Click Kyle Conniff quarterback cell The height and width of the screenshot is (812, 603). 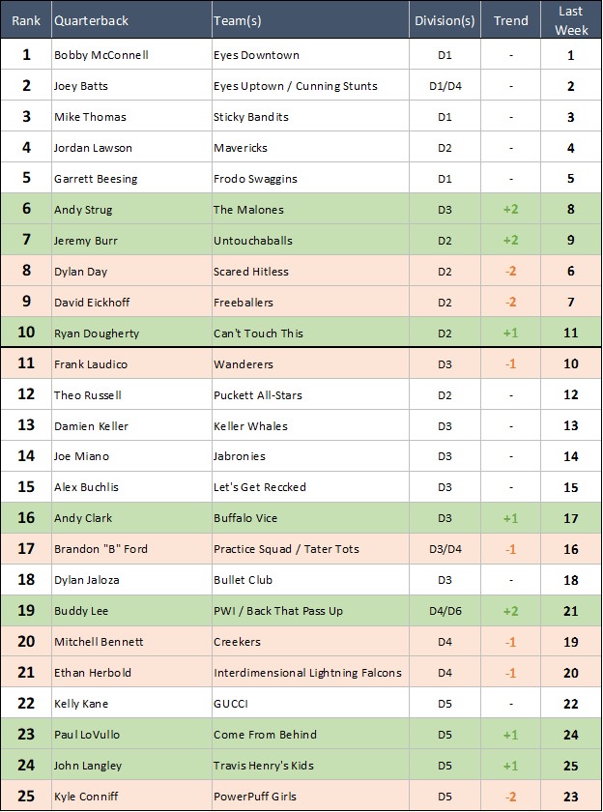pyautogui.click(x=88, y=797)
